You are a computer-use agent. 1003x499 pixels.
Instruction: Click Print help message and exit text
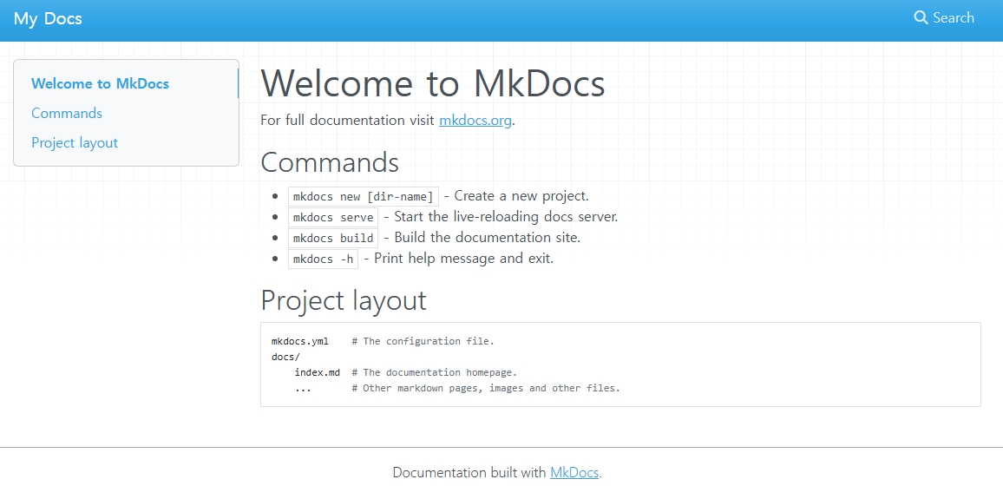[x=464, y=259]
